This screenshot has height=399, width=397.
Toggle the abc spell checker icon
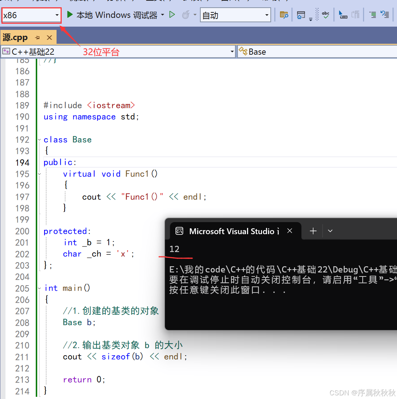(325, 15)
